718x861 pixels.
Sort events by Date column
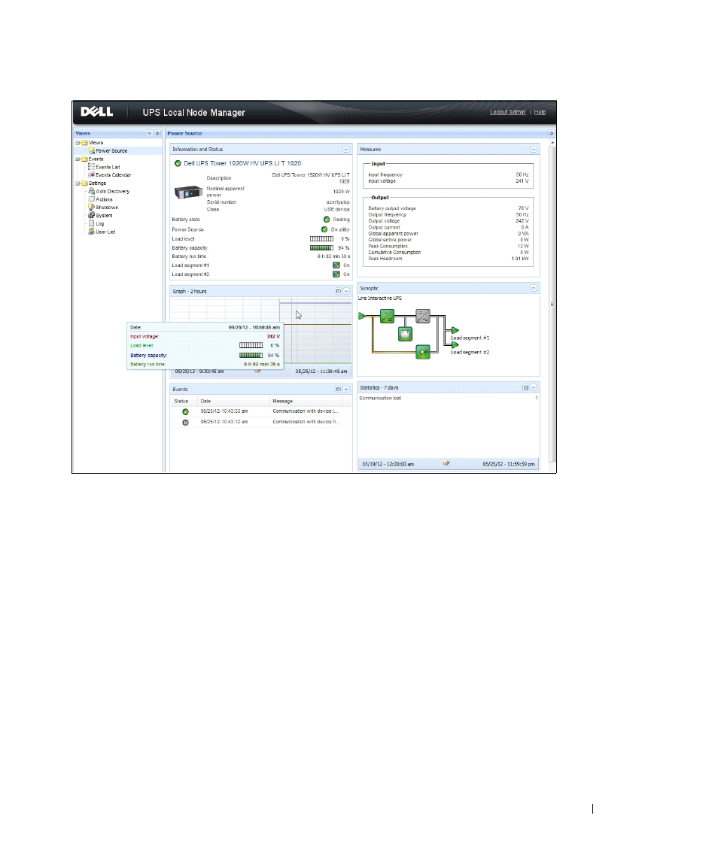(233, 401)
